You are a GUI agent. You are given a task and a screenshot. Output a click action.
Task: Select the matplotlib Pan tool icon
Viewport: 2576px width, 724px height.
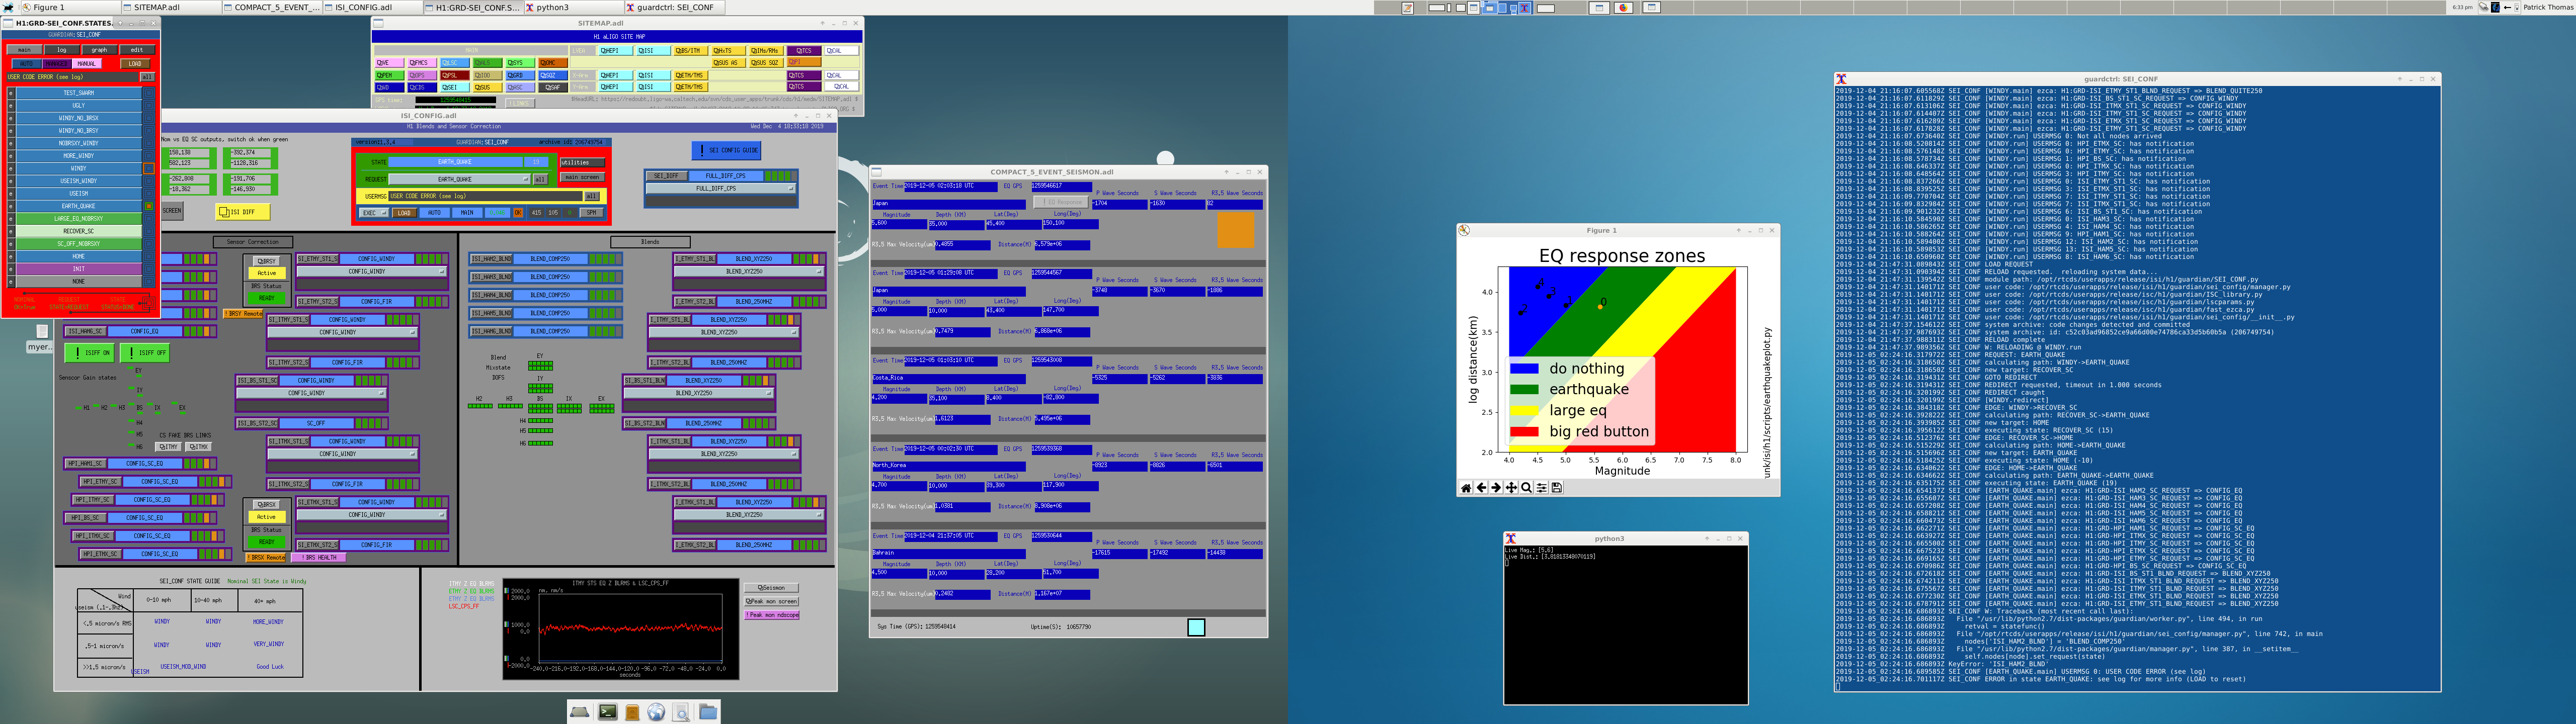1512,488
